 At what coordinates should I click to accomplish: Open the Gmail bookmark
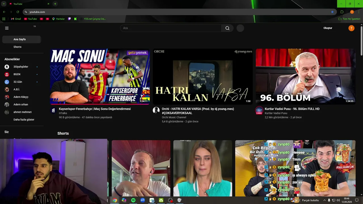click(16, 19)
